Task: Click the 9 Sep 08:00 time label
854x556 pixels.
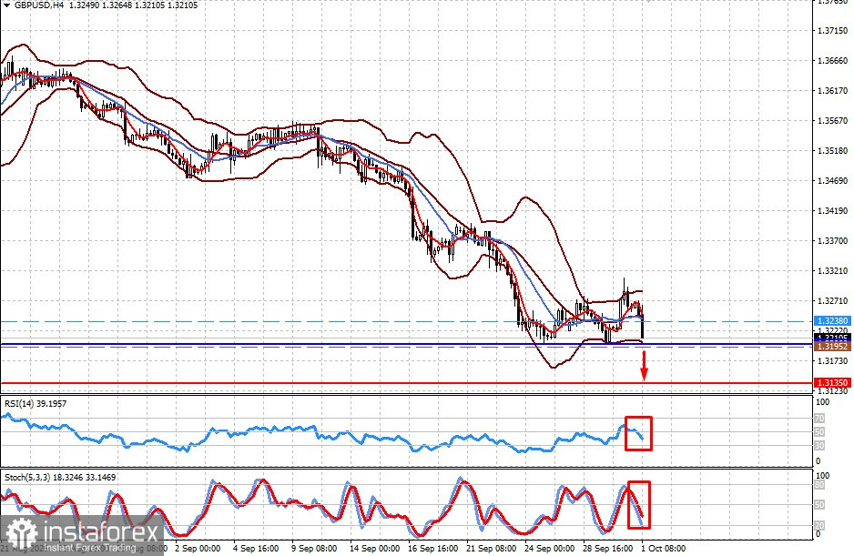Action: tap(314, 549)
